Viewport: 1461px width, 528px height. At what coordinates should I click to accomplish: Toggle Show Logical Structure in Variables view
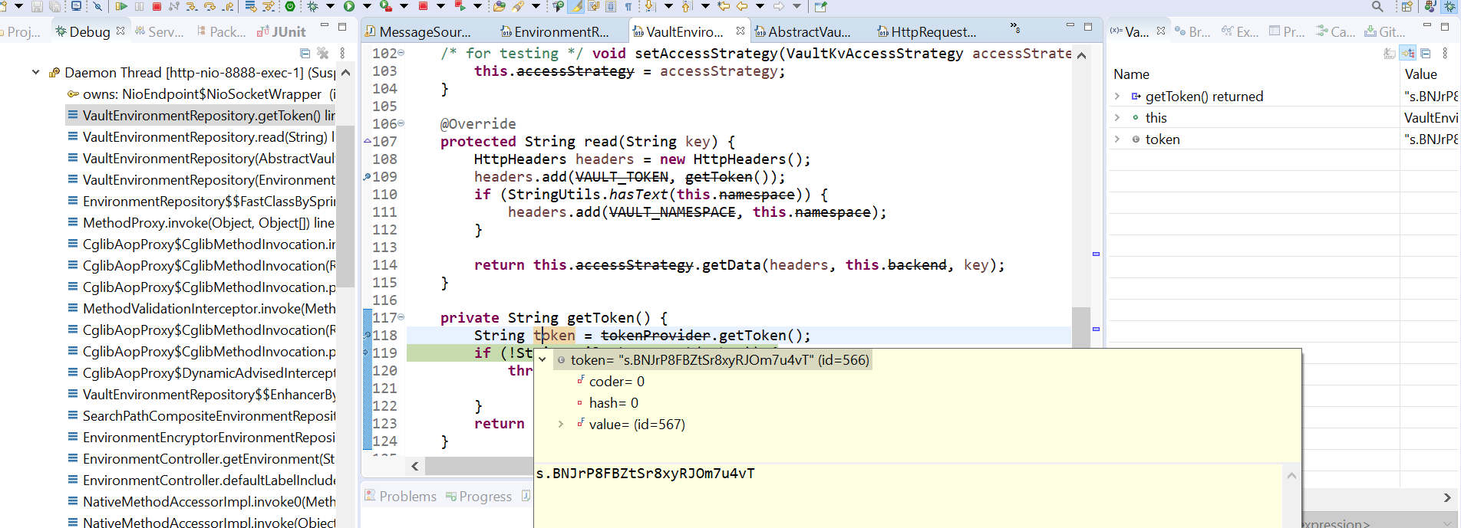tap(1407, 53)
